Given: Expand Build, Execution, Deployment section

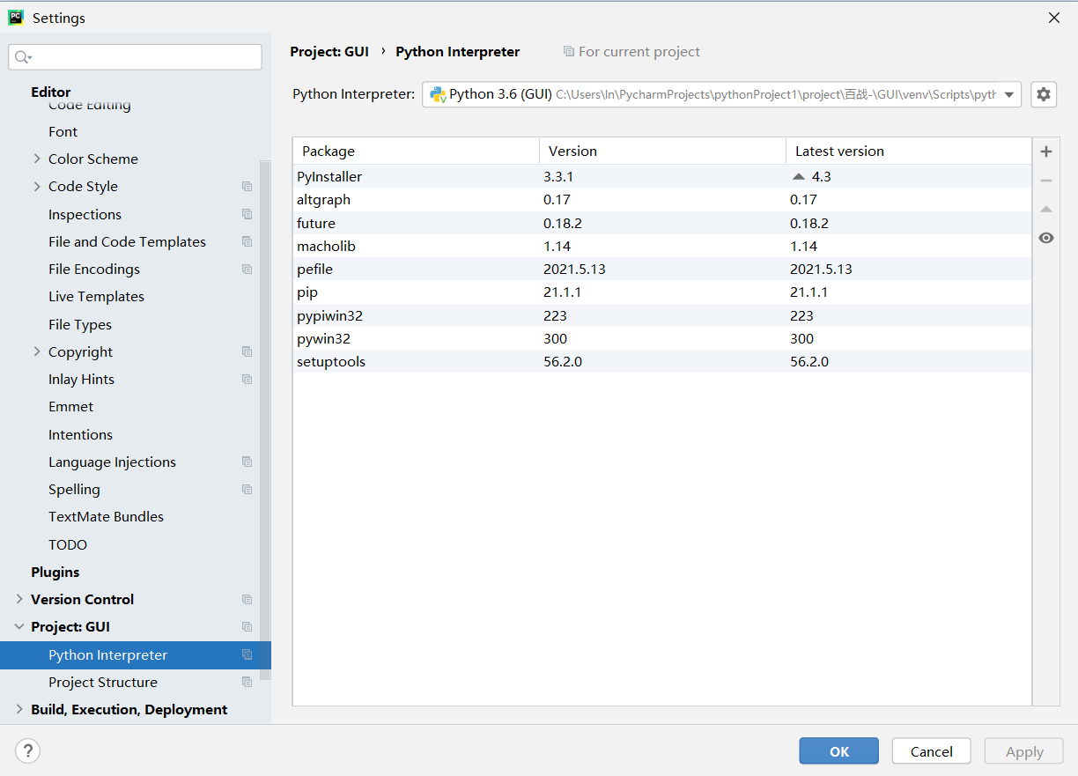Looking at the screenshot, I should click(x=19, y=709).
